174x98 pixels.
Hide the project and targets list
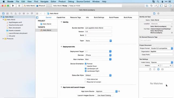point(37,17)
